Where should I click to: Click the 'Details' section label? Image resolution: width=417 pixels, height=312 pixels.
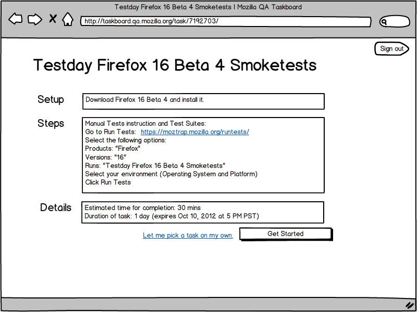tap(56, 207)
